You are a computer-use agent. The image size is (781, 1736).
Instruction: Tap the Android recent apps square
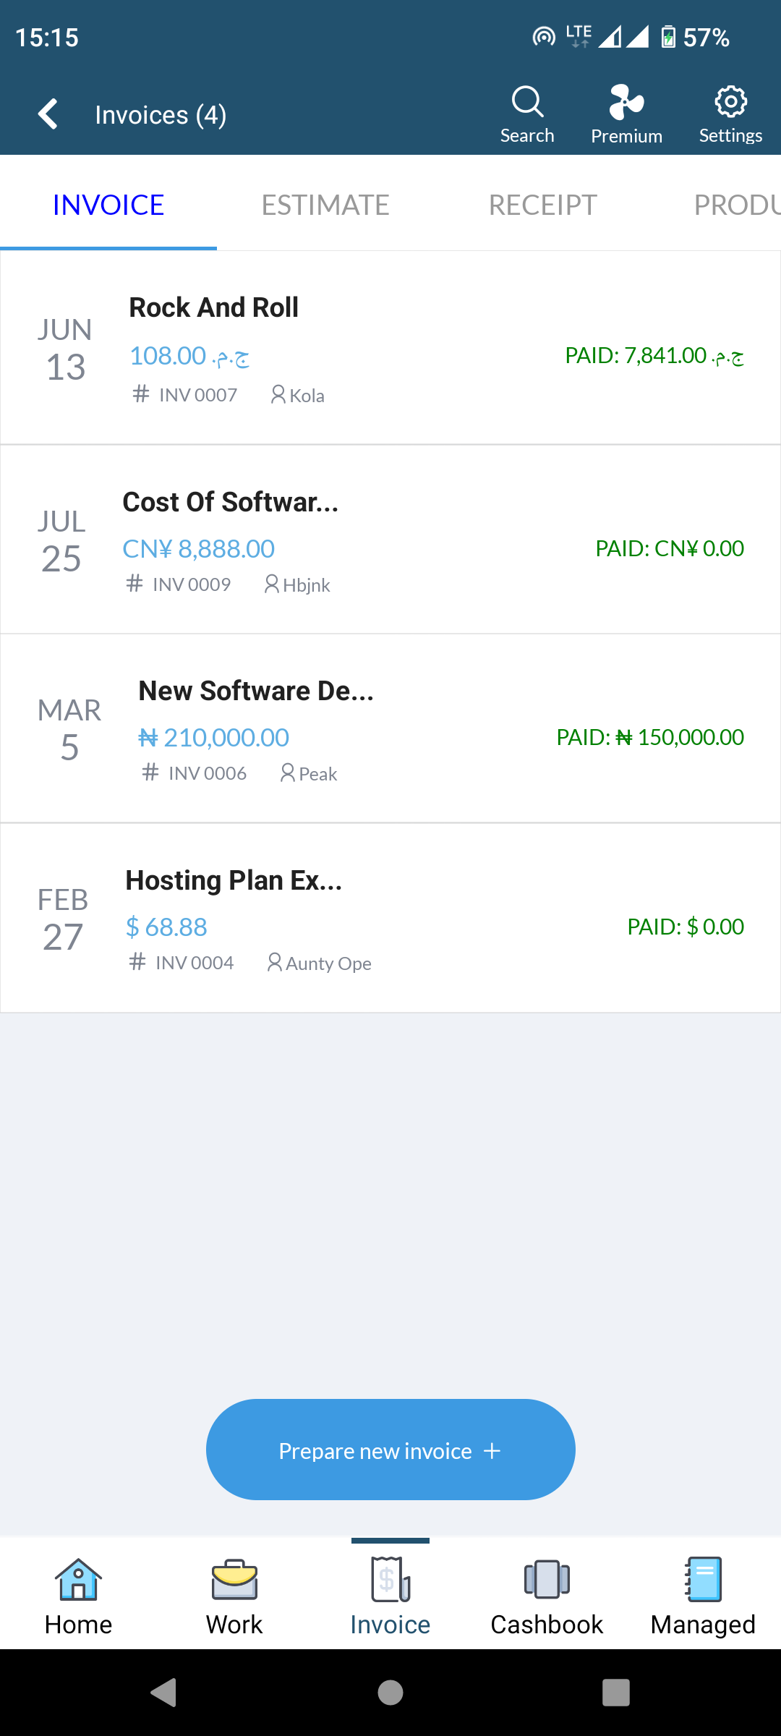click(615, 1693)
